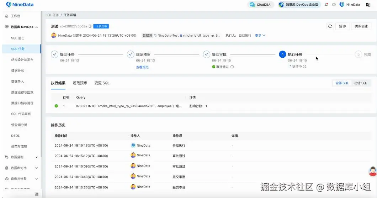Open SQL 窗口 from the sidebar
The width and height of the screenshot is (377, 198).
pyautogui.click(x=18, y=38)
